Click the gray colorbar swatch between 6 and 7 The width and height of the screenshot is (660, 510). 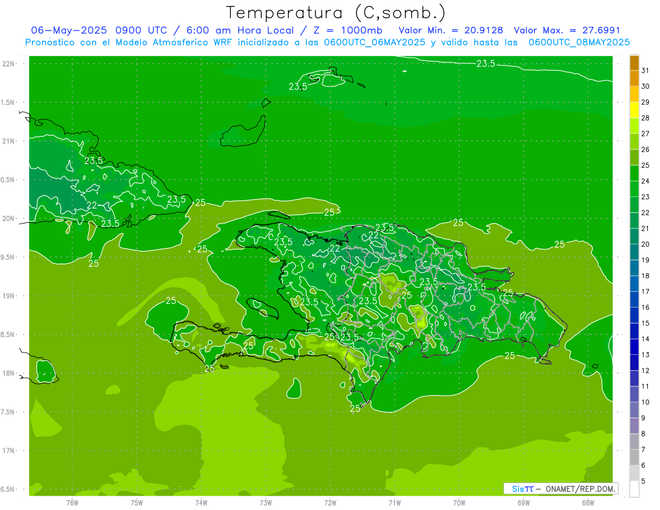tap(634, 458)
